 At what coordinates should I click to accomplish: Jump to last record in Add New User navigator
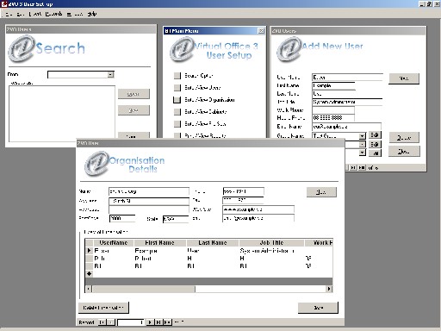tap(353, 167)
